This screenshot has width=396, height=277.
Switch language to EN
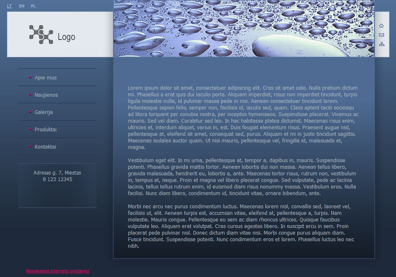(22, 6)
